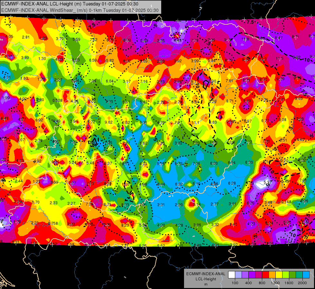Click the map value 10.8
This screenshot has width=315, height=289.
[x=231, y=142]
